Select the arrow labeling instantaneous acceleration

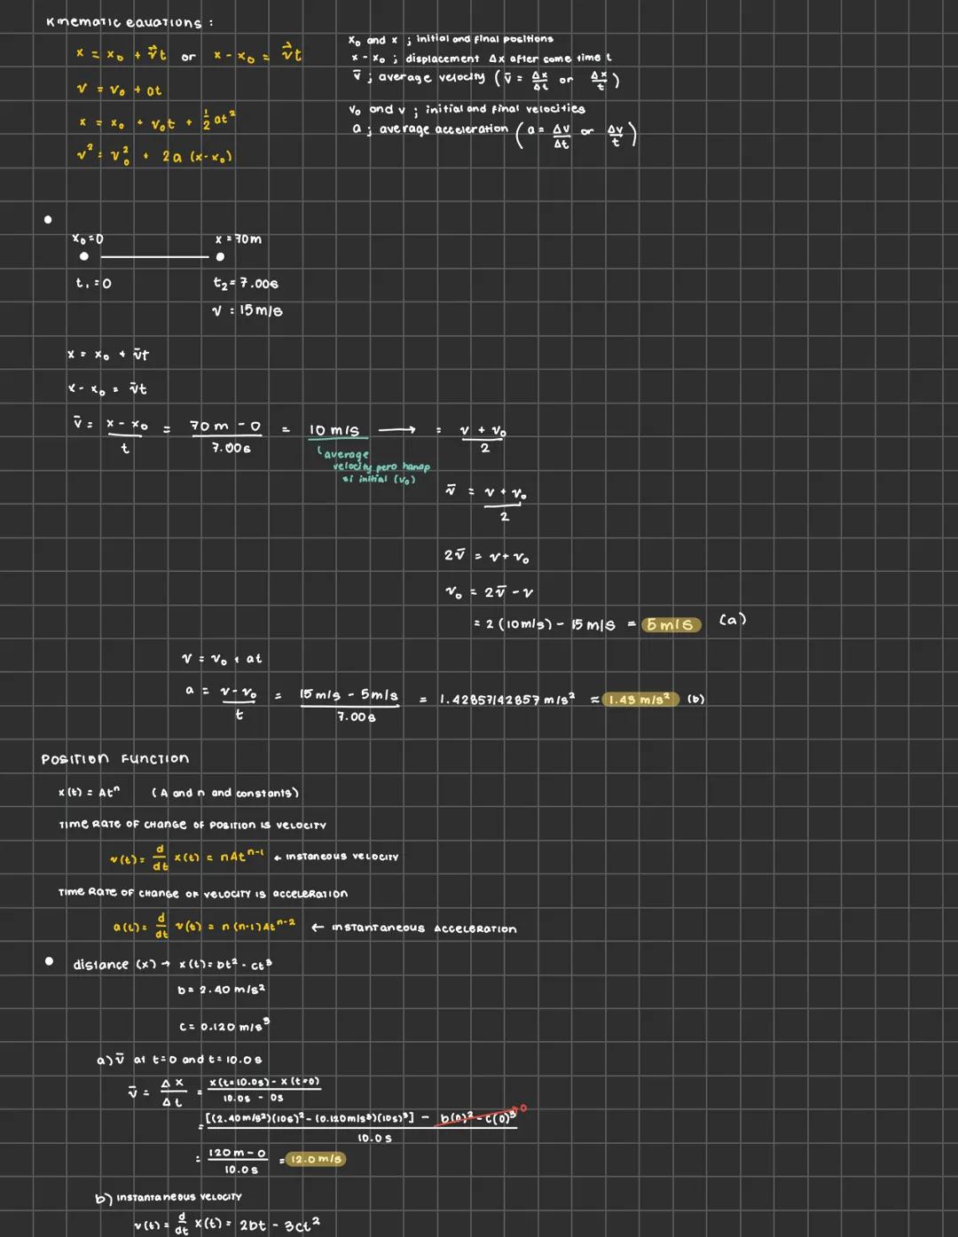click(315, 928)
